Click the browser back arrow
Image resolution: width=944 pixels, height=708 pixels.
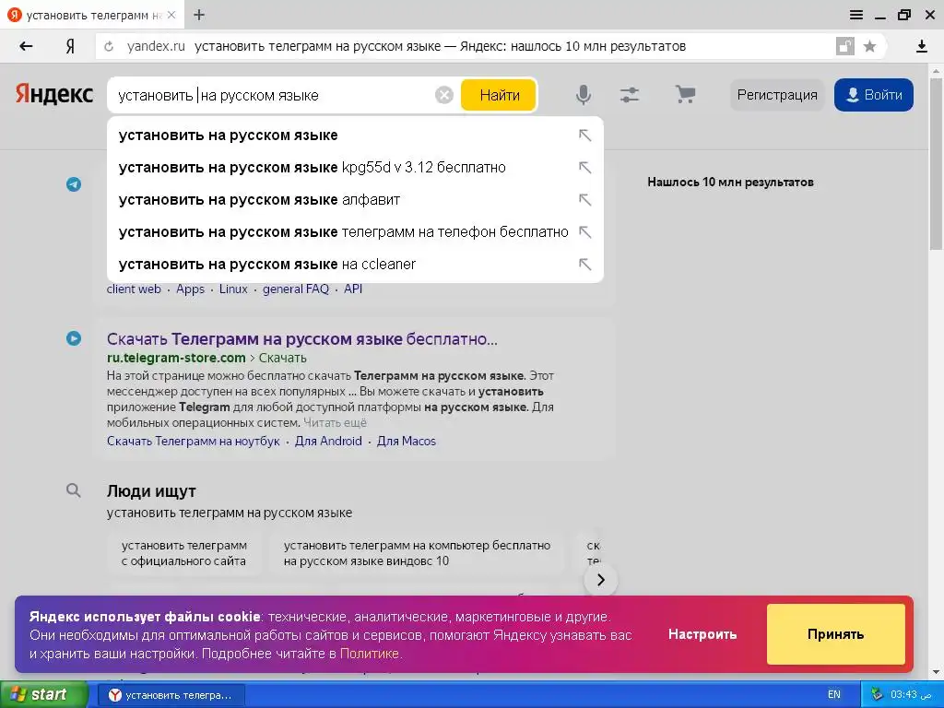25,46
